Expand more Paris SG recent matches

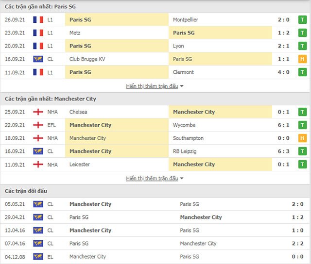point(155,86)
